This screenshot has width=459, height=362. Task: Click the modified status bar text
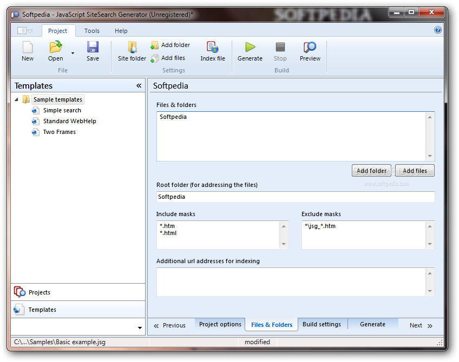coord(257,342)
